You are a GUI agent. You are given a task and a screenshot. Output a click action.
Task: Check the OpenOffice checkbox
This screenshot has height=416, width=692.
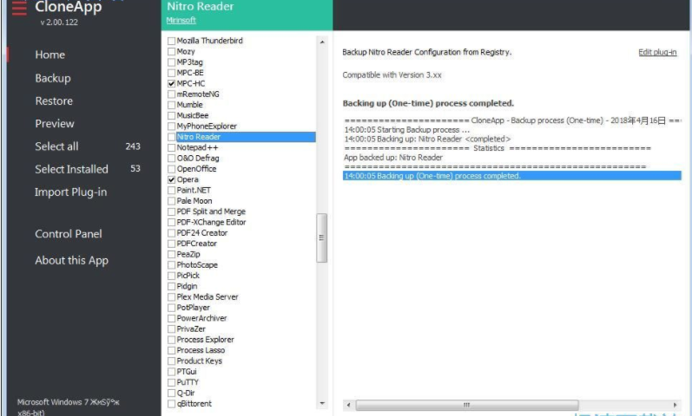172,169
